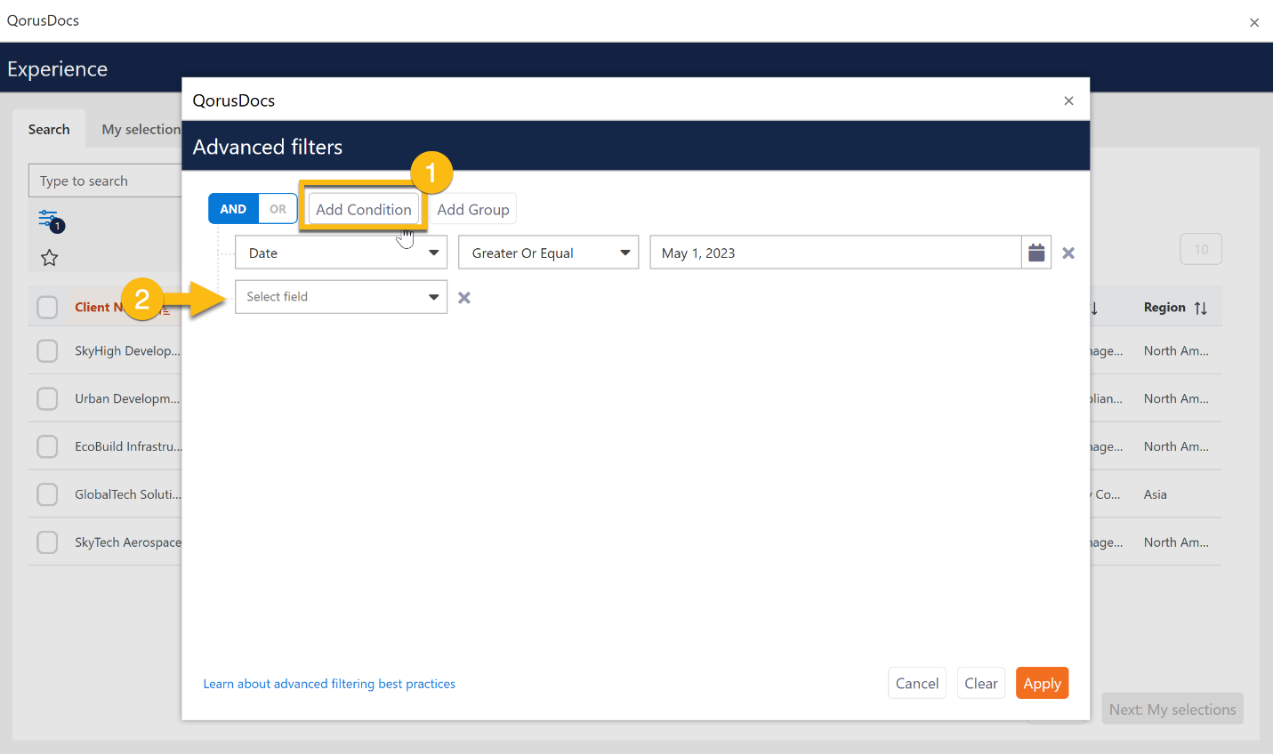Click the SkyTech Aerospace client name
This screenshot has height=754, width=1273.
128,542
